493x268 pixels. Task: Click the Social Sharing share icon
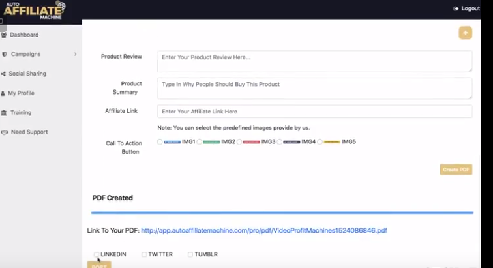click(3, 74)
